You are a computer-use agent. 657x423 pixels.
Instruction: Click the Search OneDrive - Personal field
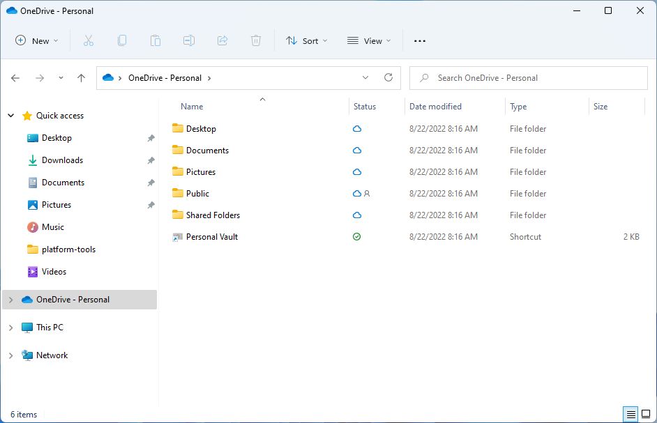[x=529, y=78]
